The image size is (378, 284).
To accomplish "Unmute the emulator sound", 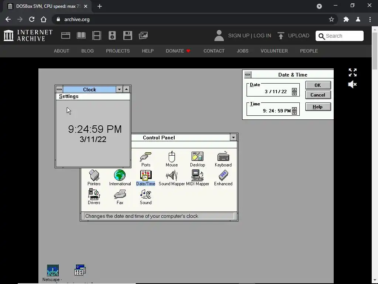I will coord(353,85).
